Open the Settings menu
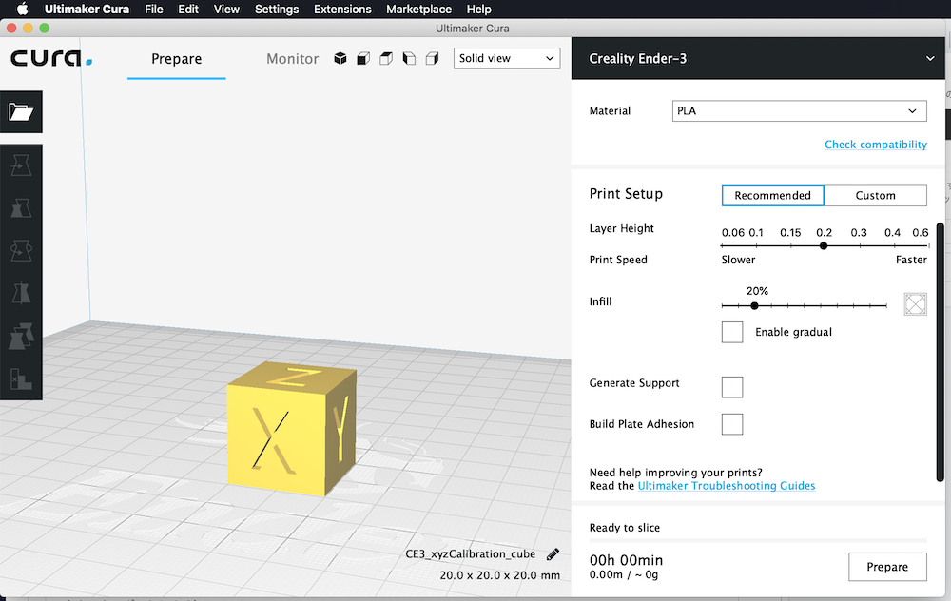This screenshot has height=601, width=951. [277, 10]
